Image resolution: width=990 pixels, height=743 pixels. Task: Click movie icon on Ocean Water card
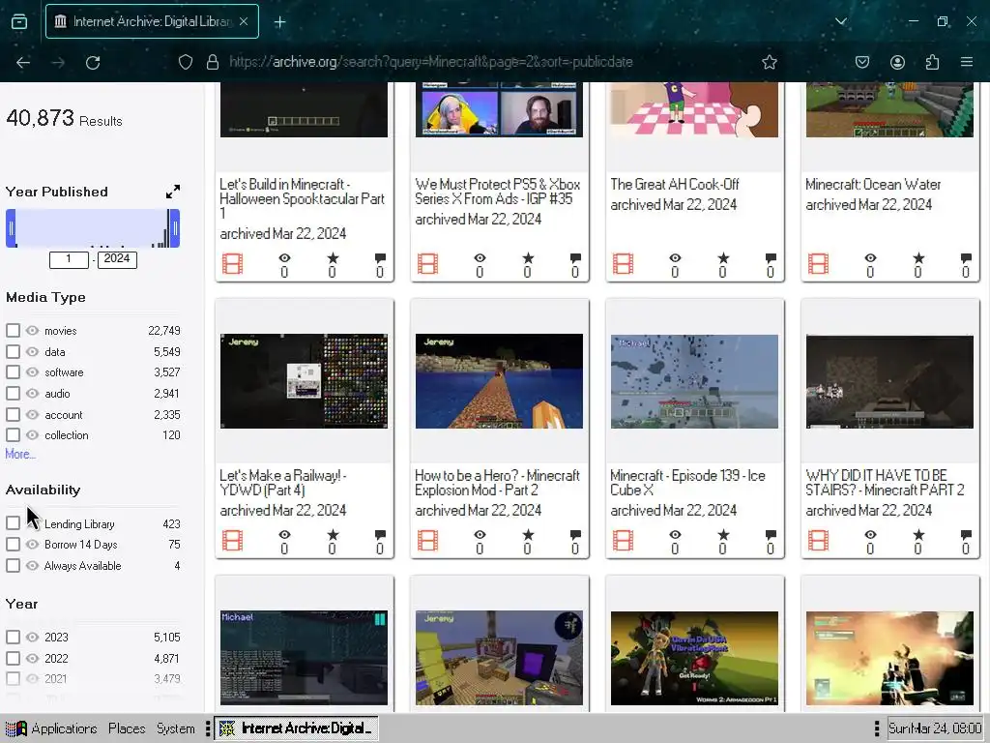click(x=818, y=263)
